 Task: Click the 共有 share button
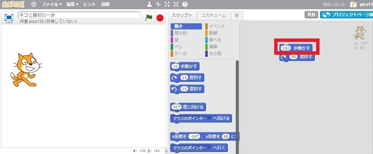pyautogui.click(x=311, y=15)
